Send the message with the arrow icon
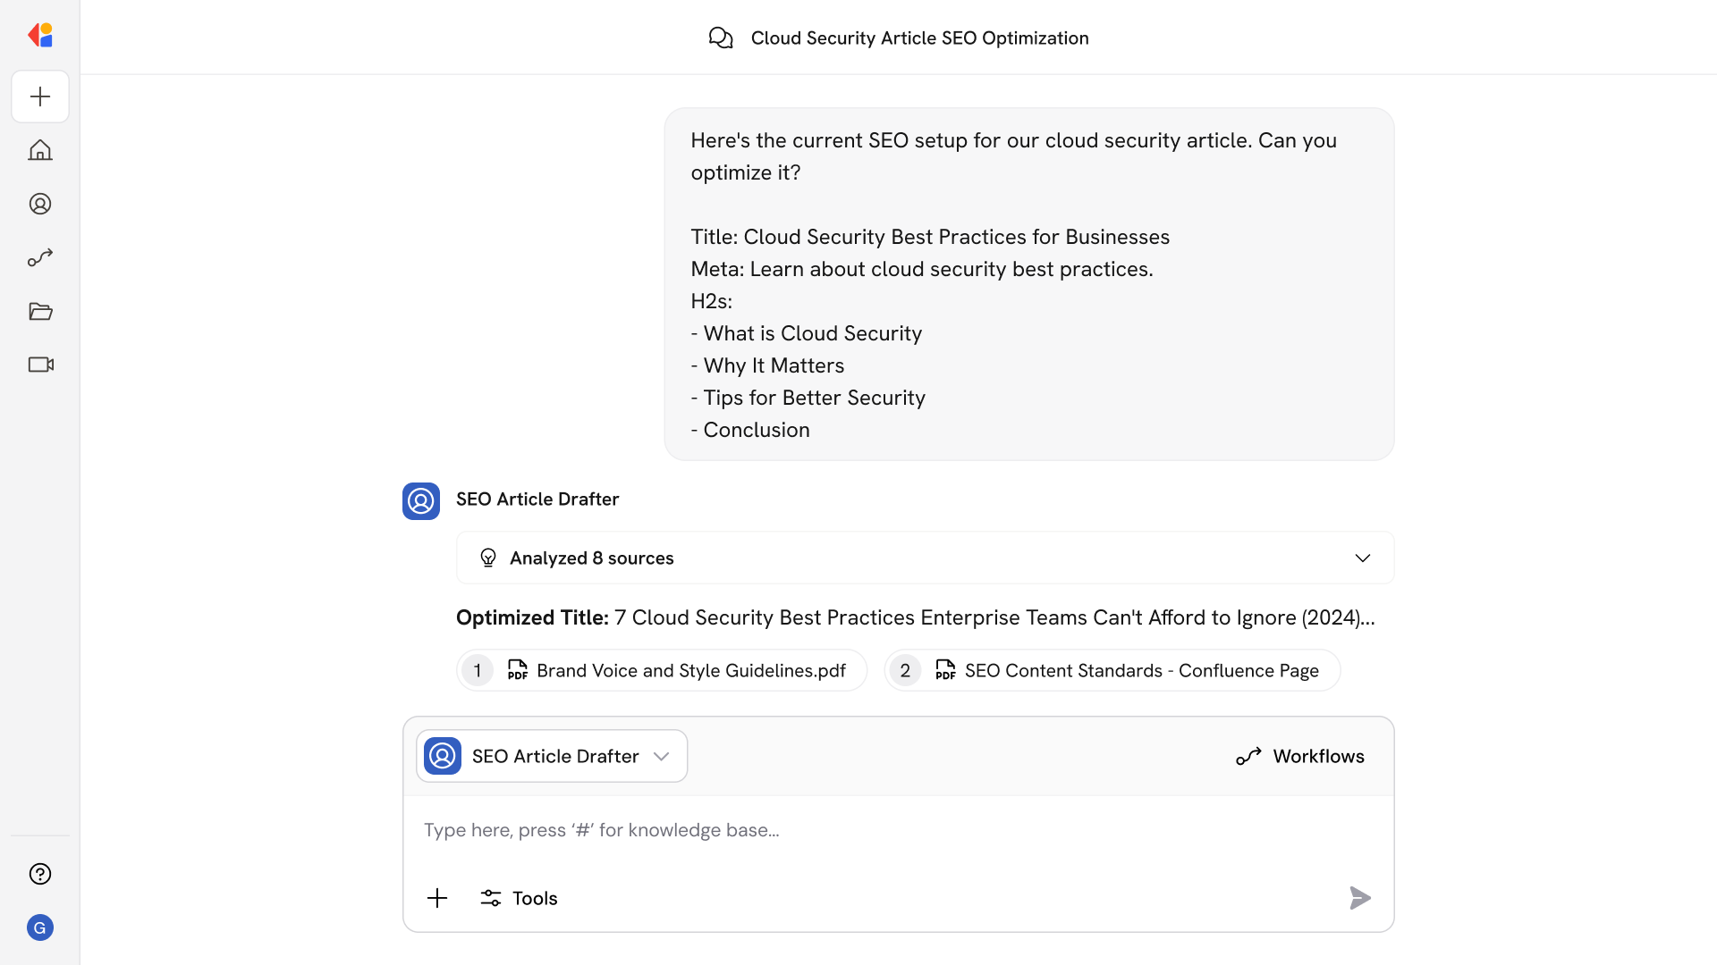 click(x=1359, y=898)
